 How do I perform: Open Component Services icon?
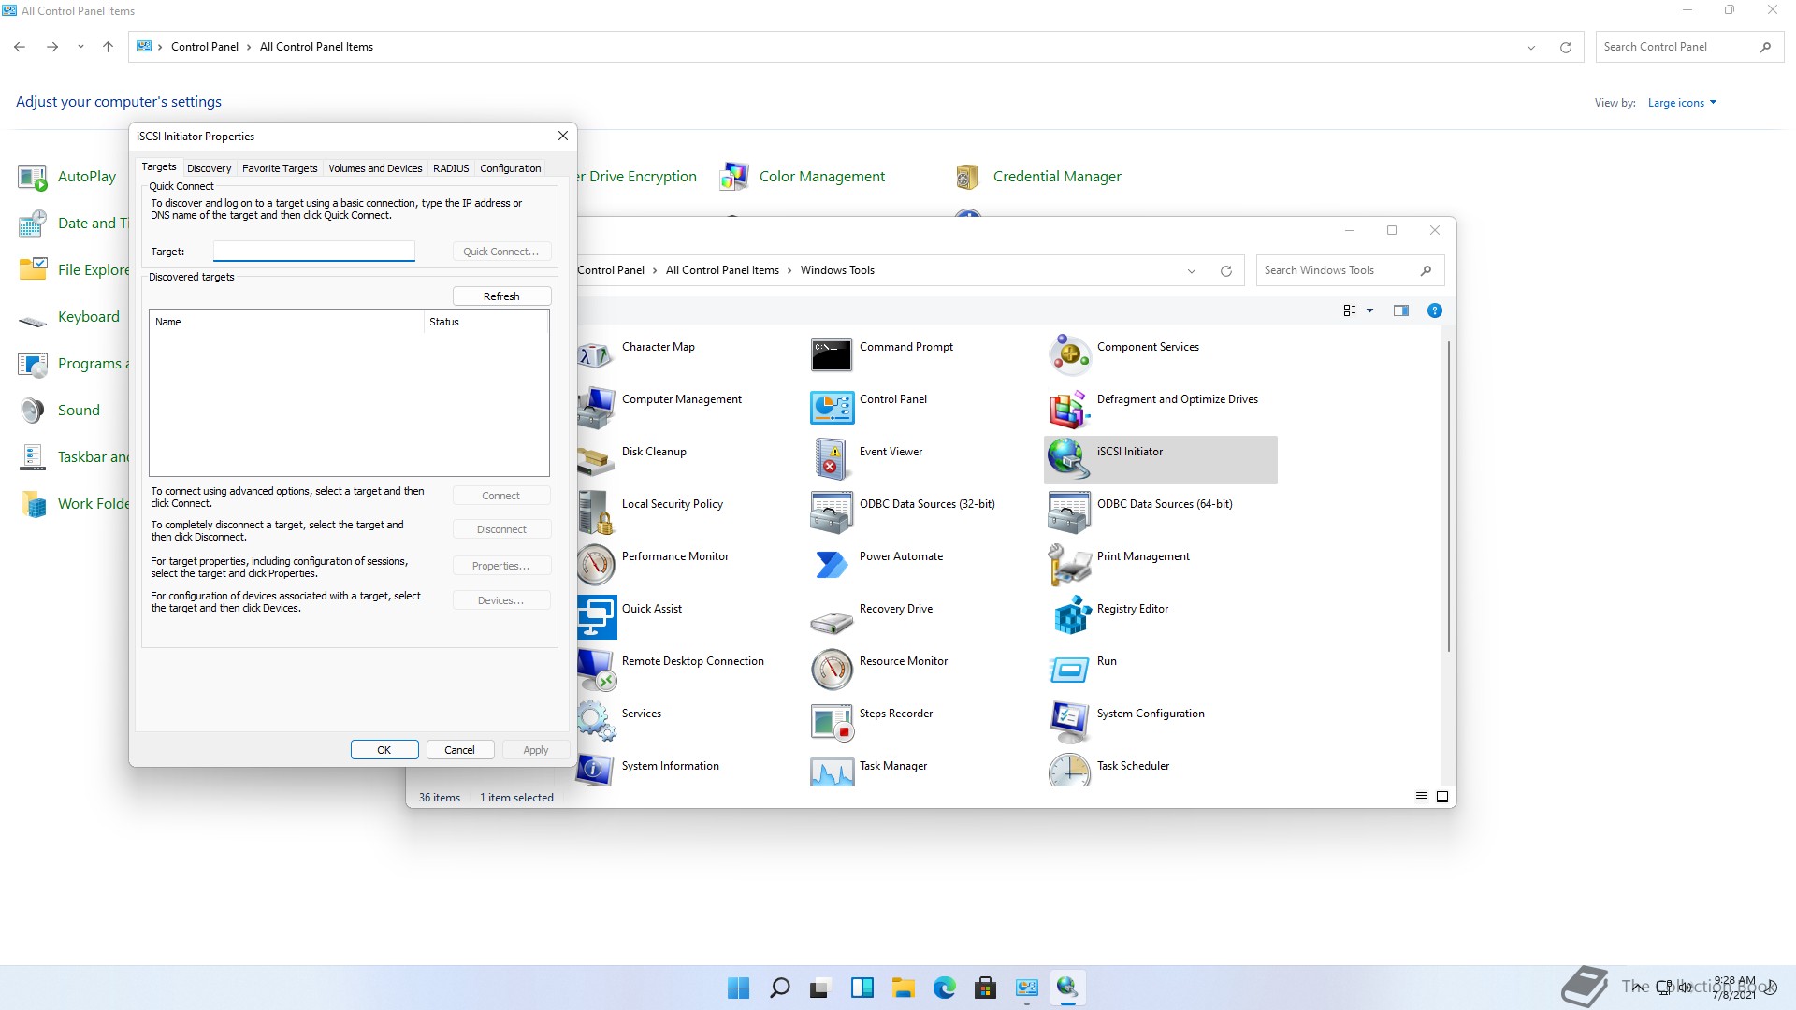point(1069,355)
